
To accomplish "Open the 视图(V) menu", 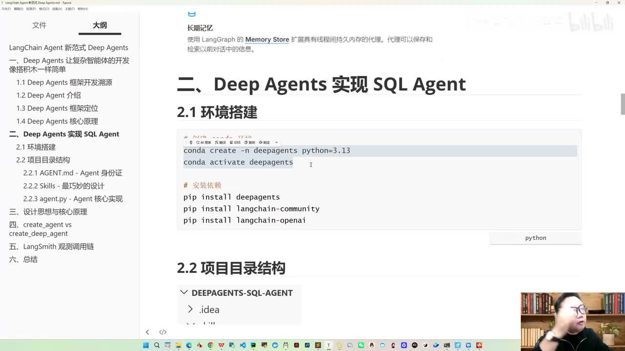I will pyautogui.click(x=58, y=9).
